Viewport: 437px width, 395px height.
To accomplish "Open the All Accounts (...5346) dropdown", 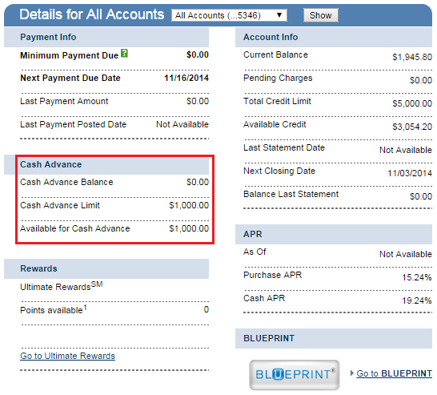I will 229,15.
